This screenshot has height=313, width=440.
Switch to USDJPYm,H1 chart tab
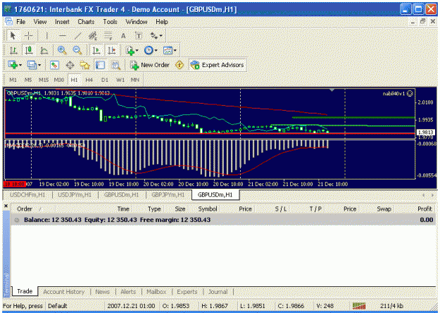pyautogui.click(x=75, y=195)
